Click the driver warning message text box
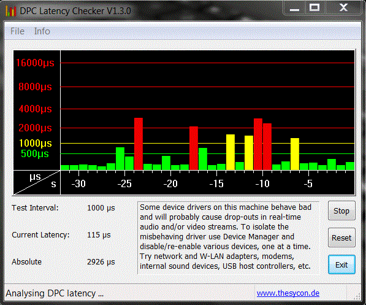 tap(228, 237)
